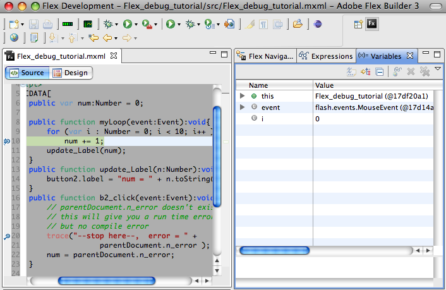Expand the 'event' variable node

(243, 107)
